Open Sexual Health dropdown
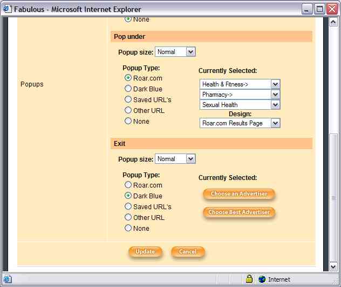 pos(240,105)
